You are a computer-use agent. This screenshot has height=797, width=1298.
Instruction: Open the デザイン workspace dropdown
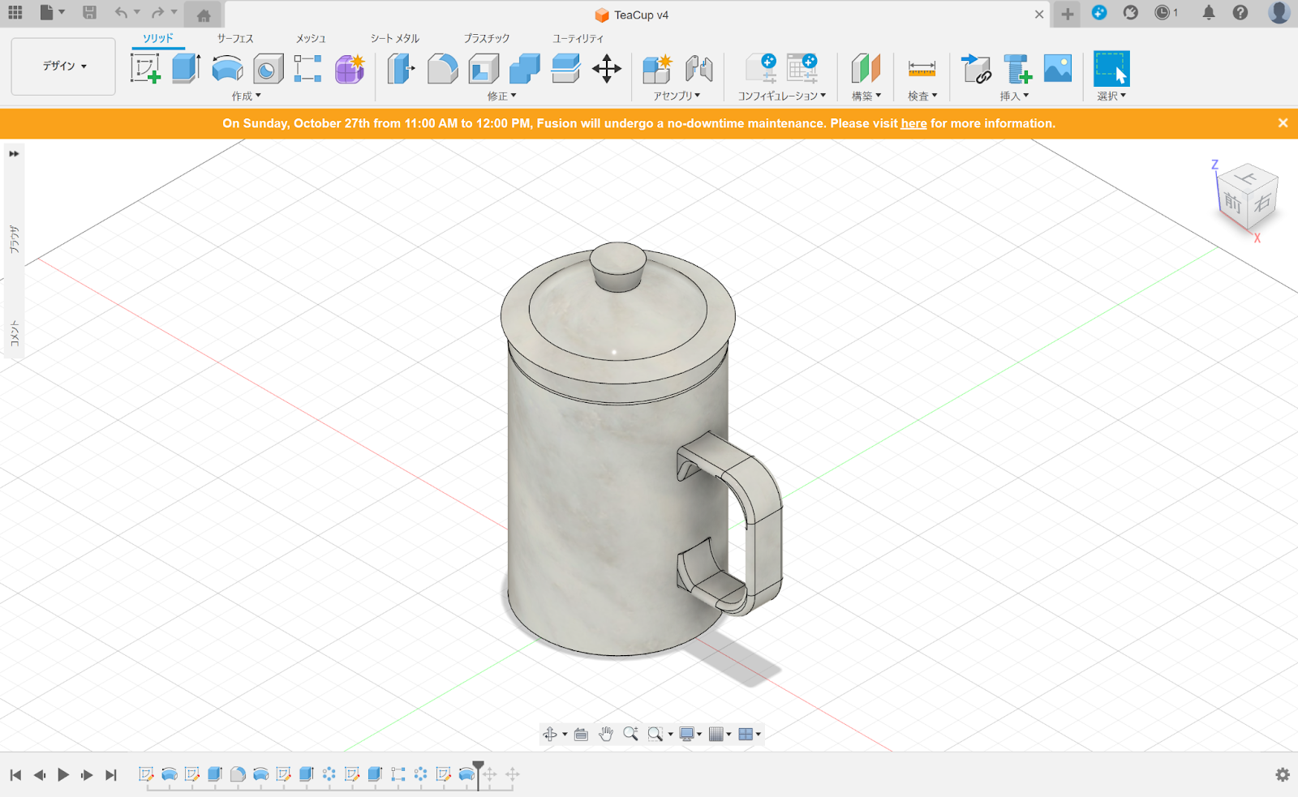point(63,66)
